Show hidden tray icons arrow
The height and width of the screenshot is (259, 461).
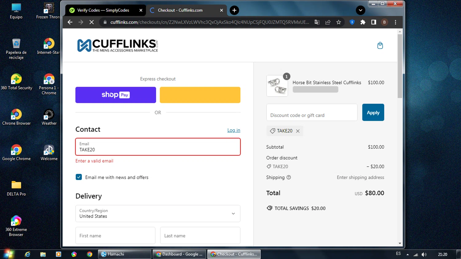tap(408, 254)
